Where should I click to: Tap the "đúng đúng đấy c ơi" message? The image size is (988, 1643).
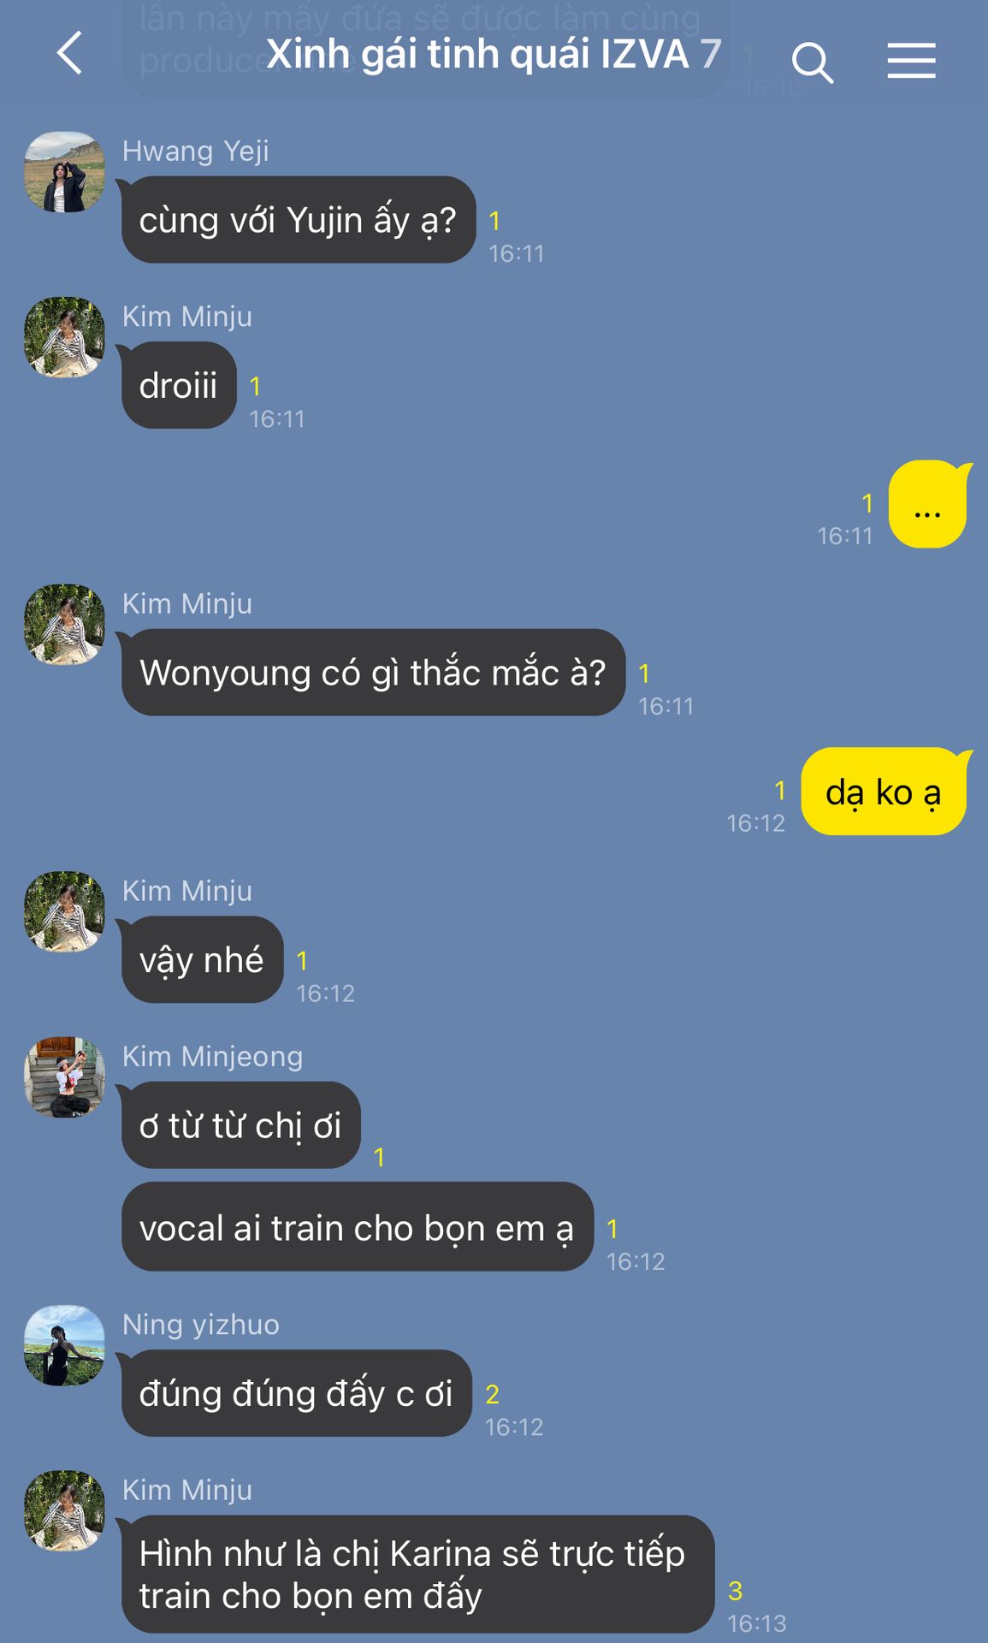[x=296, y=1393]
